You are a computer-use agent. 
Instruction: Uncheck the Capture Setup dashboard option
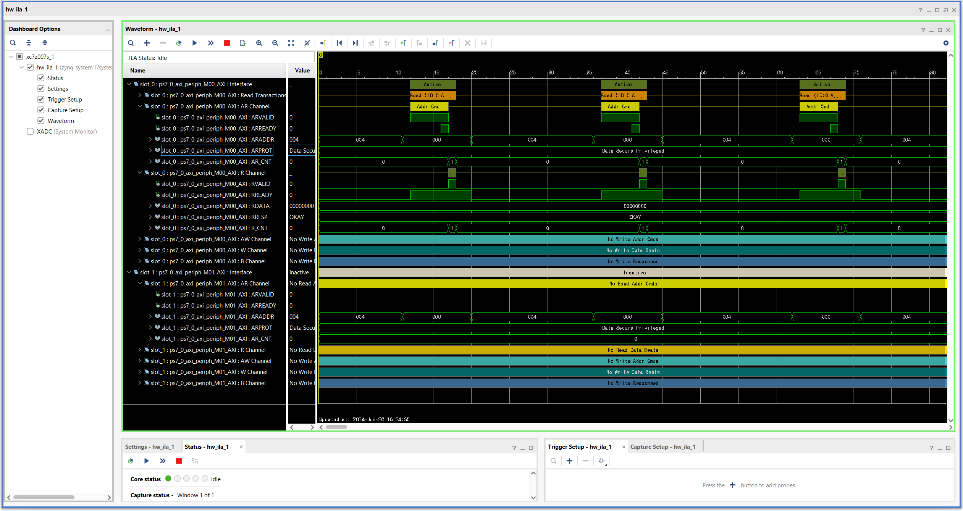tap(41, 110)
